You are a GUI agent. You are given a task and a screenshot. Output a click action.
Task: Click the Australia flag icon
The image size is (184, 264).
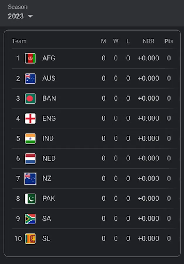[x=30, y=78]
